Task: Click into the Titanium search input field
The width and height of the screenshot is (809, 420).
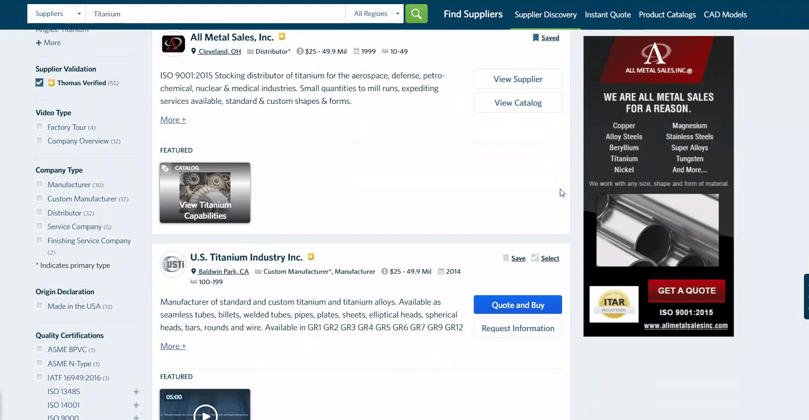Action: pyautogui.click(x=215, y=14)
